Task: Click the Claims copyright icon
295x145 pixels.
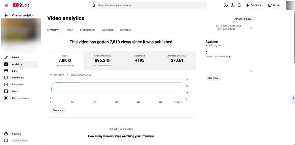Action: pyautogui.click(x=6, y=91)
